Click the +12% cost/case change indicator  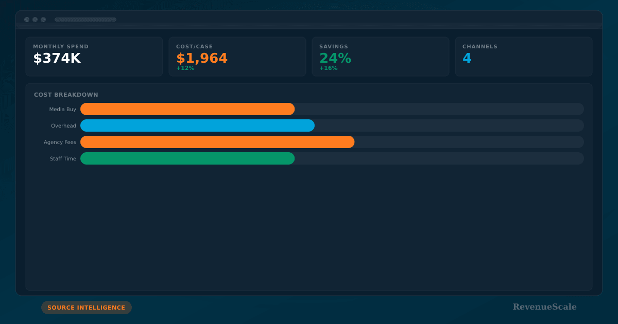pos(185,68)
